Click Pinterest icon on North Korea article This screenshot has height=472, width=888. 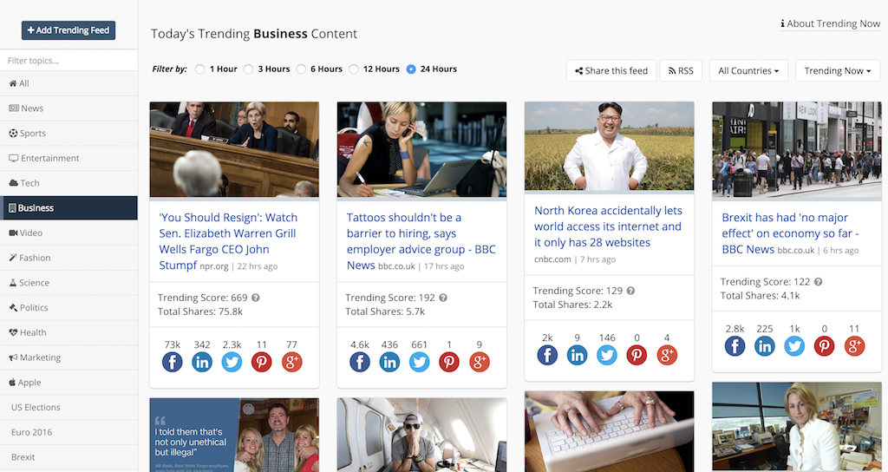[637, 355]
